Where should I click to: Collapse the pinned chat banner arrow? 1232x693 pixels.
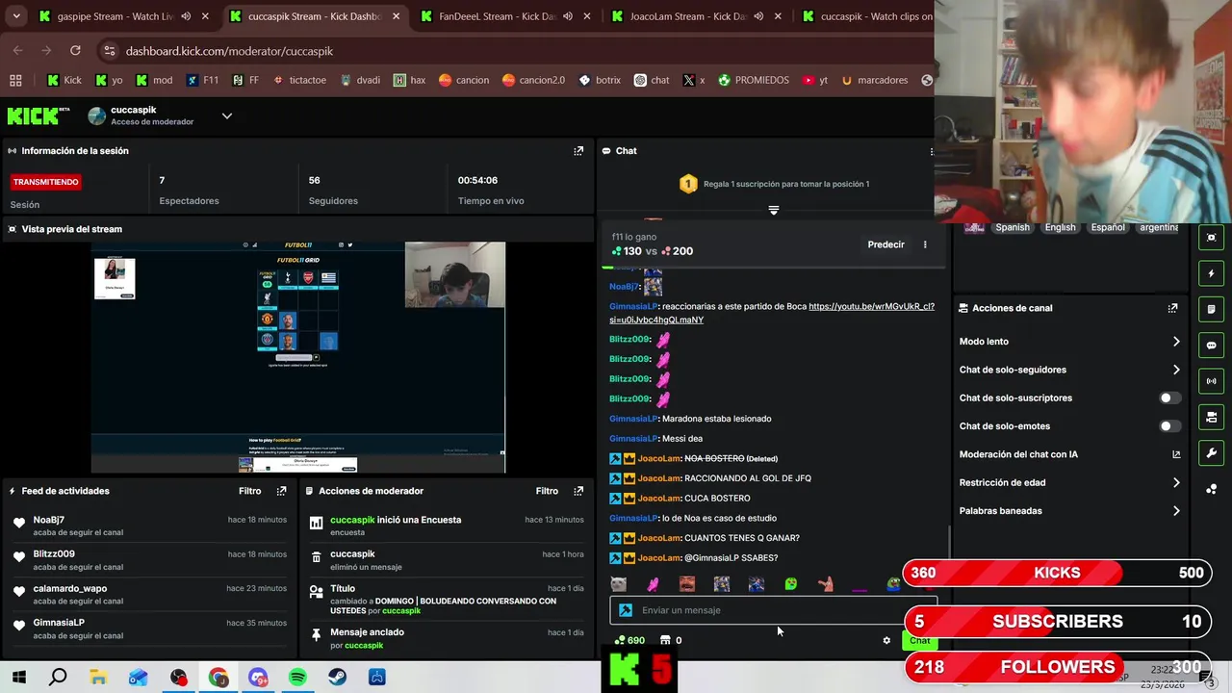click(x=773, y=210)
